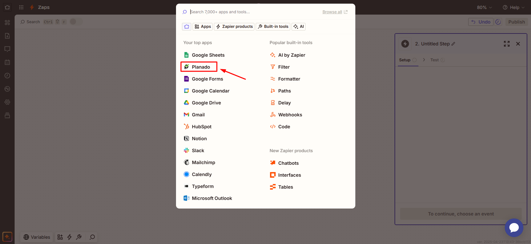Select Code tool
Image resolution: width=531 pixels, height=244 pixels.
(280, 127)
